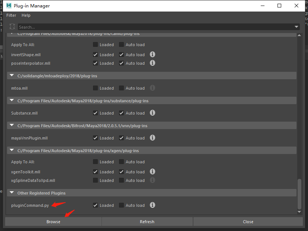The height and width of the screenshot is (231, 308).
Task: Click the search filter icon beside Search field
Action: [x=12, y=26]
